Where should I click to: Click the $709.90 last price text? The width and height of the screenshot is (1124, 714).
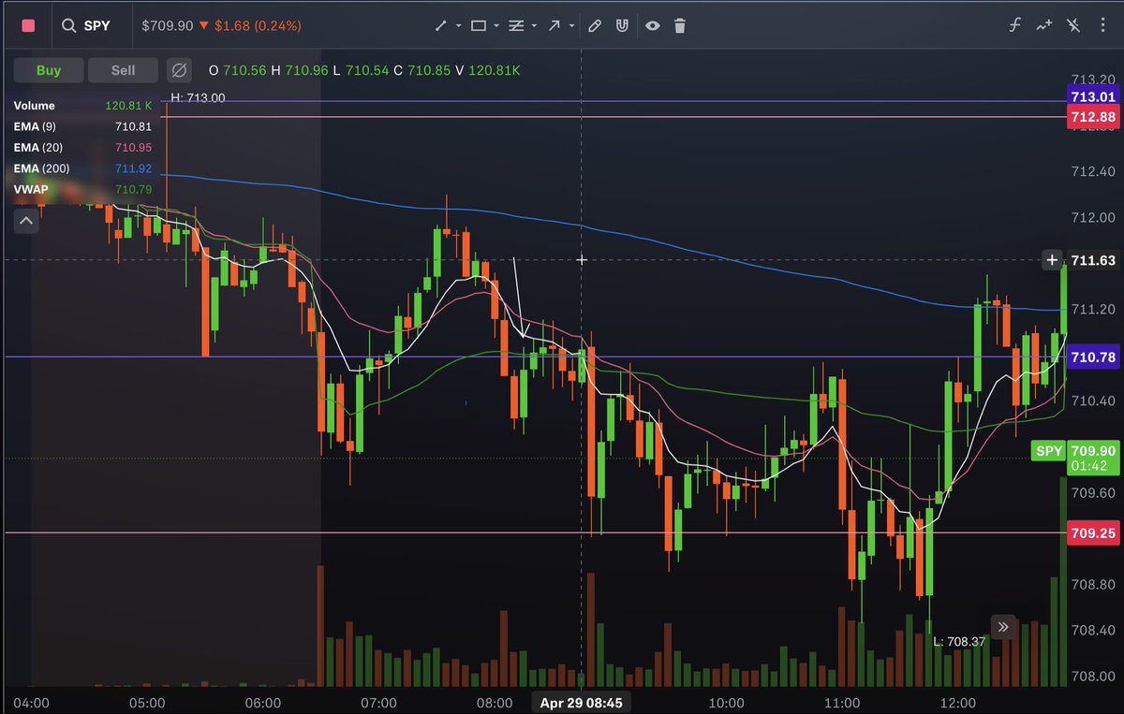pos(168,26)
